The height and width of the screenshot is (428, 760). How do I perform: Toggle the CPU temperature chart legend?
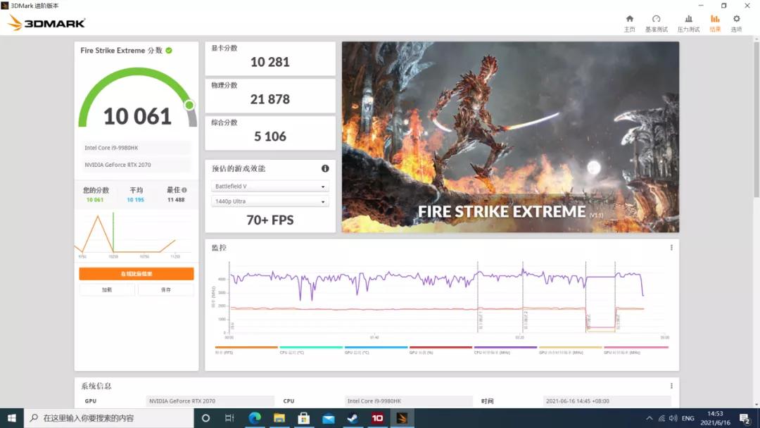[311, 350]
